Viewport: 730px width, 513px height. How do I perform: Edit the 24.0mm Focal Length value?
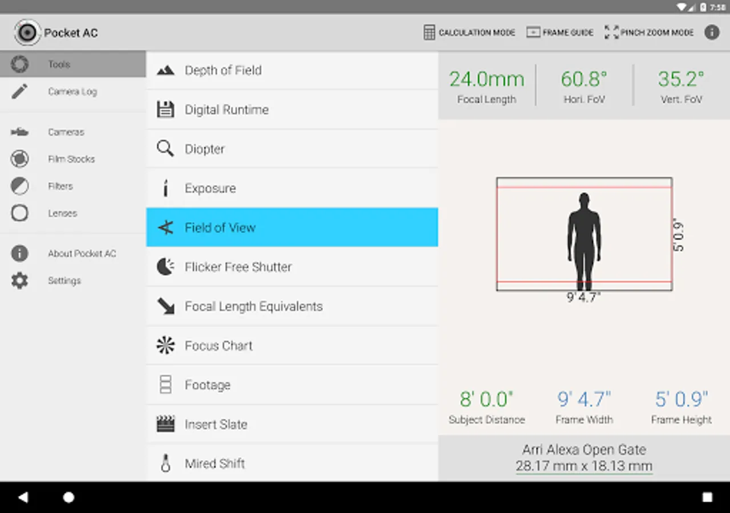486,79
